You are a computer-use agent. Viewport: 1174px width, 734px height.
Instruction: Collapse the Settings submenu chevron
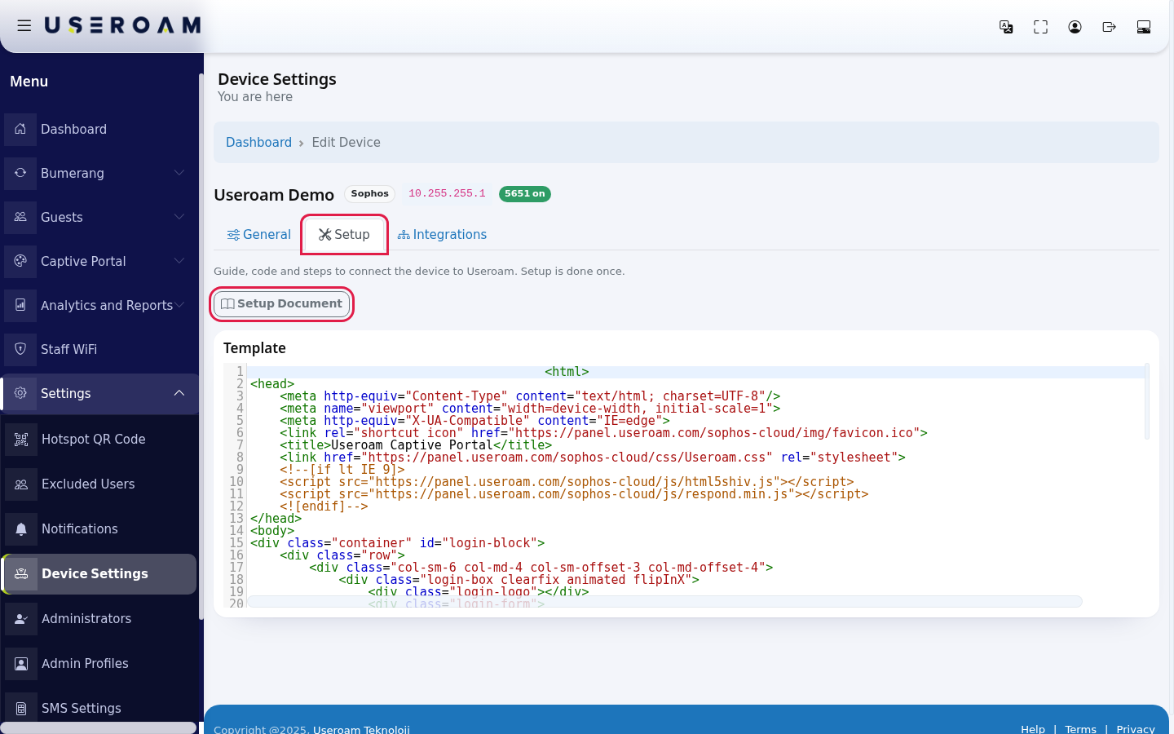(x=179, y=393)
